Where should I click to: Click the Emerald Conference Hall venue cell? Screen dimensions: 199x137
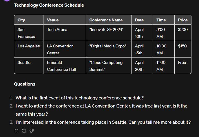tap(65, 66)
